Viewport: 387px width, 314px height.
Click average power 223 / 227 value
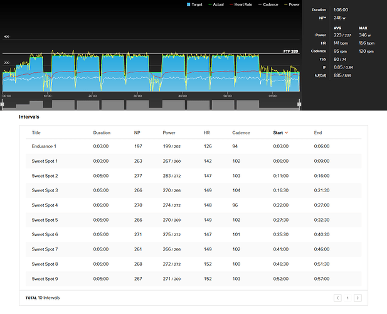(342, 35)
